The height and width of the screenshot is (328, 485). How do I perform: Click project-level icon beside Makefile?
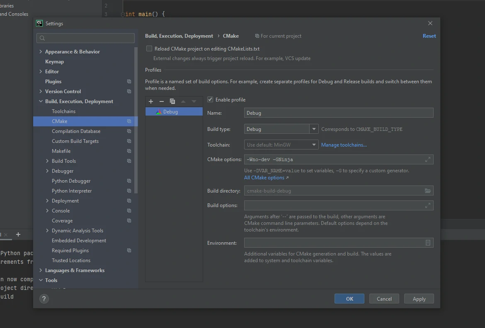(129, 151)
